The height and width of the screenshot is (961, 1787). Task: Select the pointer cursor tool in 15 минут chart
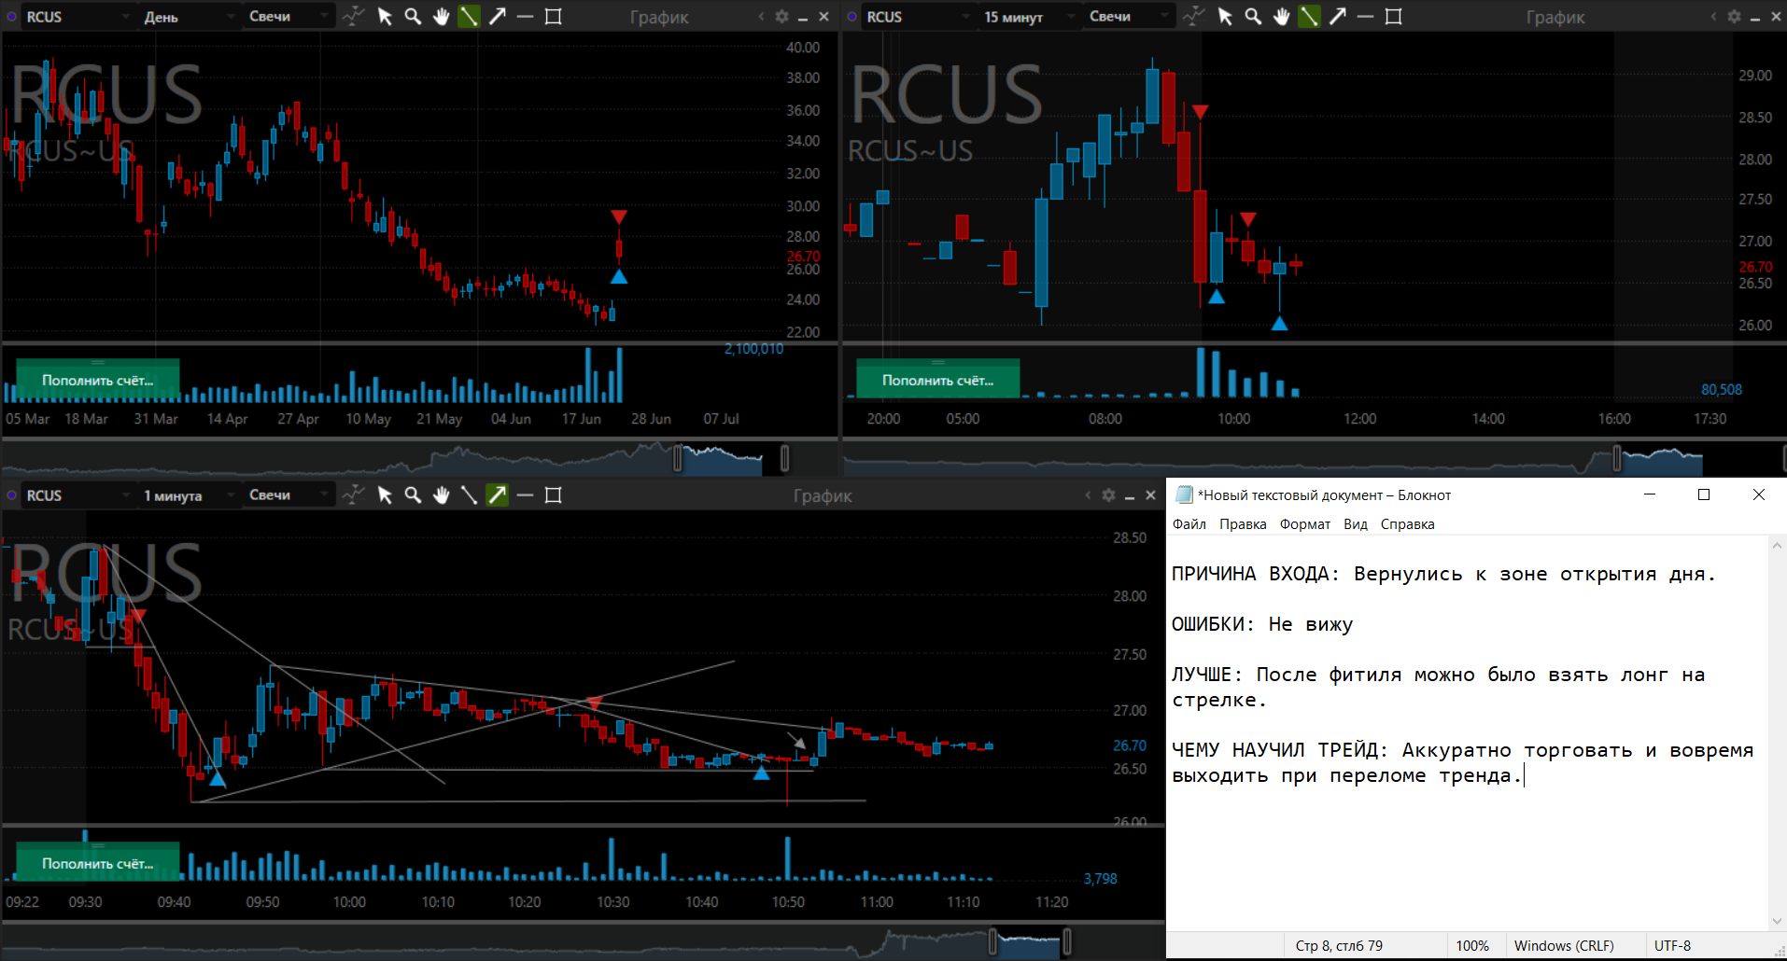[1225, 16]
